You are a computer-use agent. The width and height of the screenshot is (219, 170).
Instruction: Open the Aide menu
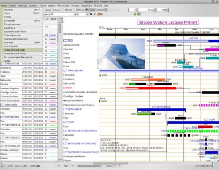106,5
